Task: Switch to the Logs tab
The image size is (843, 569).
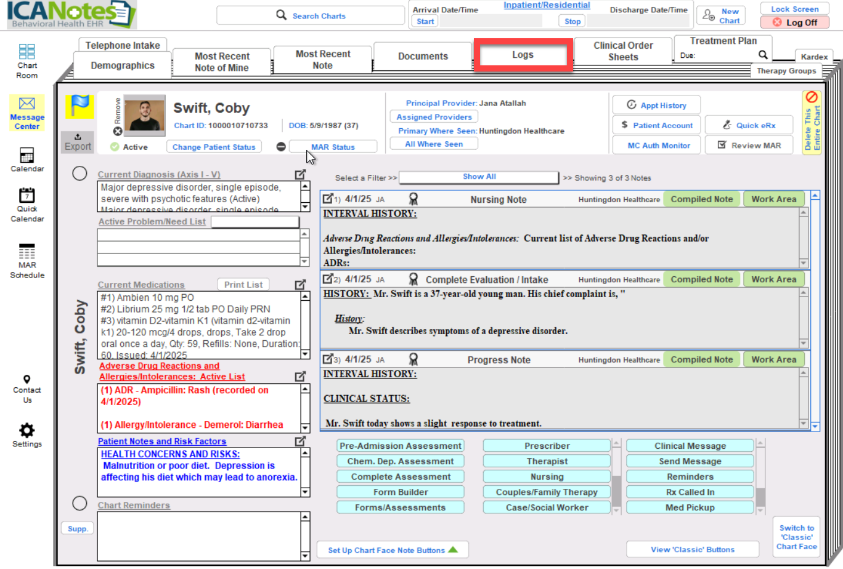Action: [x=523, y=55]
